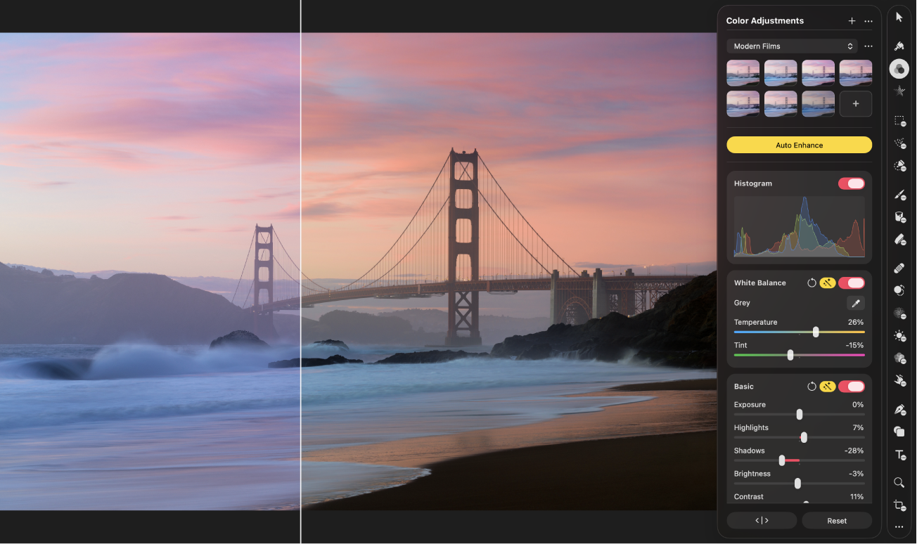Select the rectangular selection tool

click(x=899, y=121)
